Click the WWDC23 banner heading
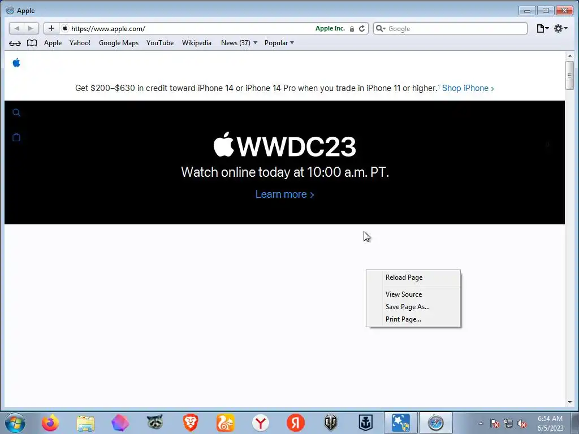Image resolution: width=579 pixels, height=434 pixels. pos(285,145)
